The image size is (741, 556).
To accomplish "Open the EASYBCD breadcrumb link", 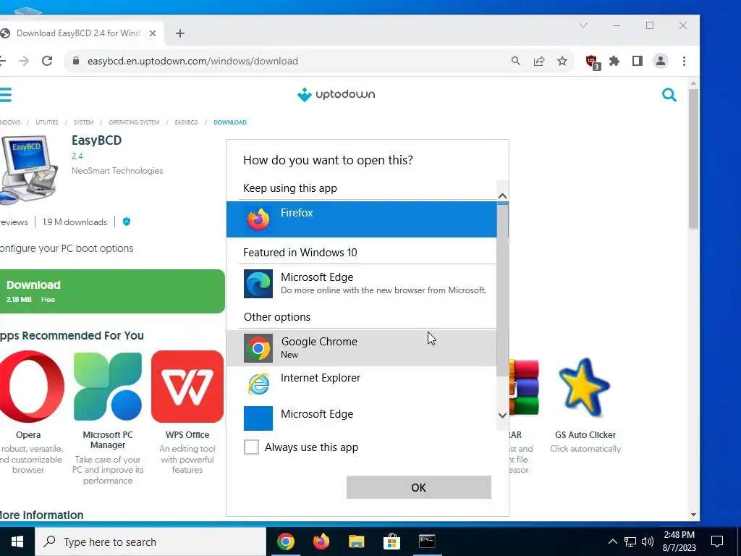I will coord(187,122).
